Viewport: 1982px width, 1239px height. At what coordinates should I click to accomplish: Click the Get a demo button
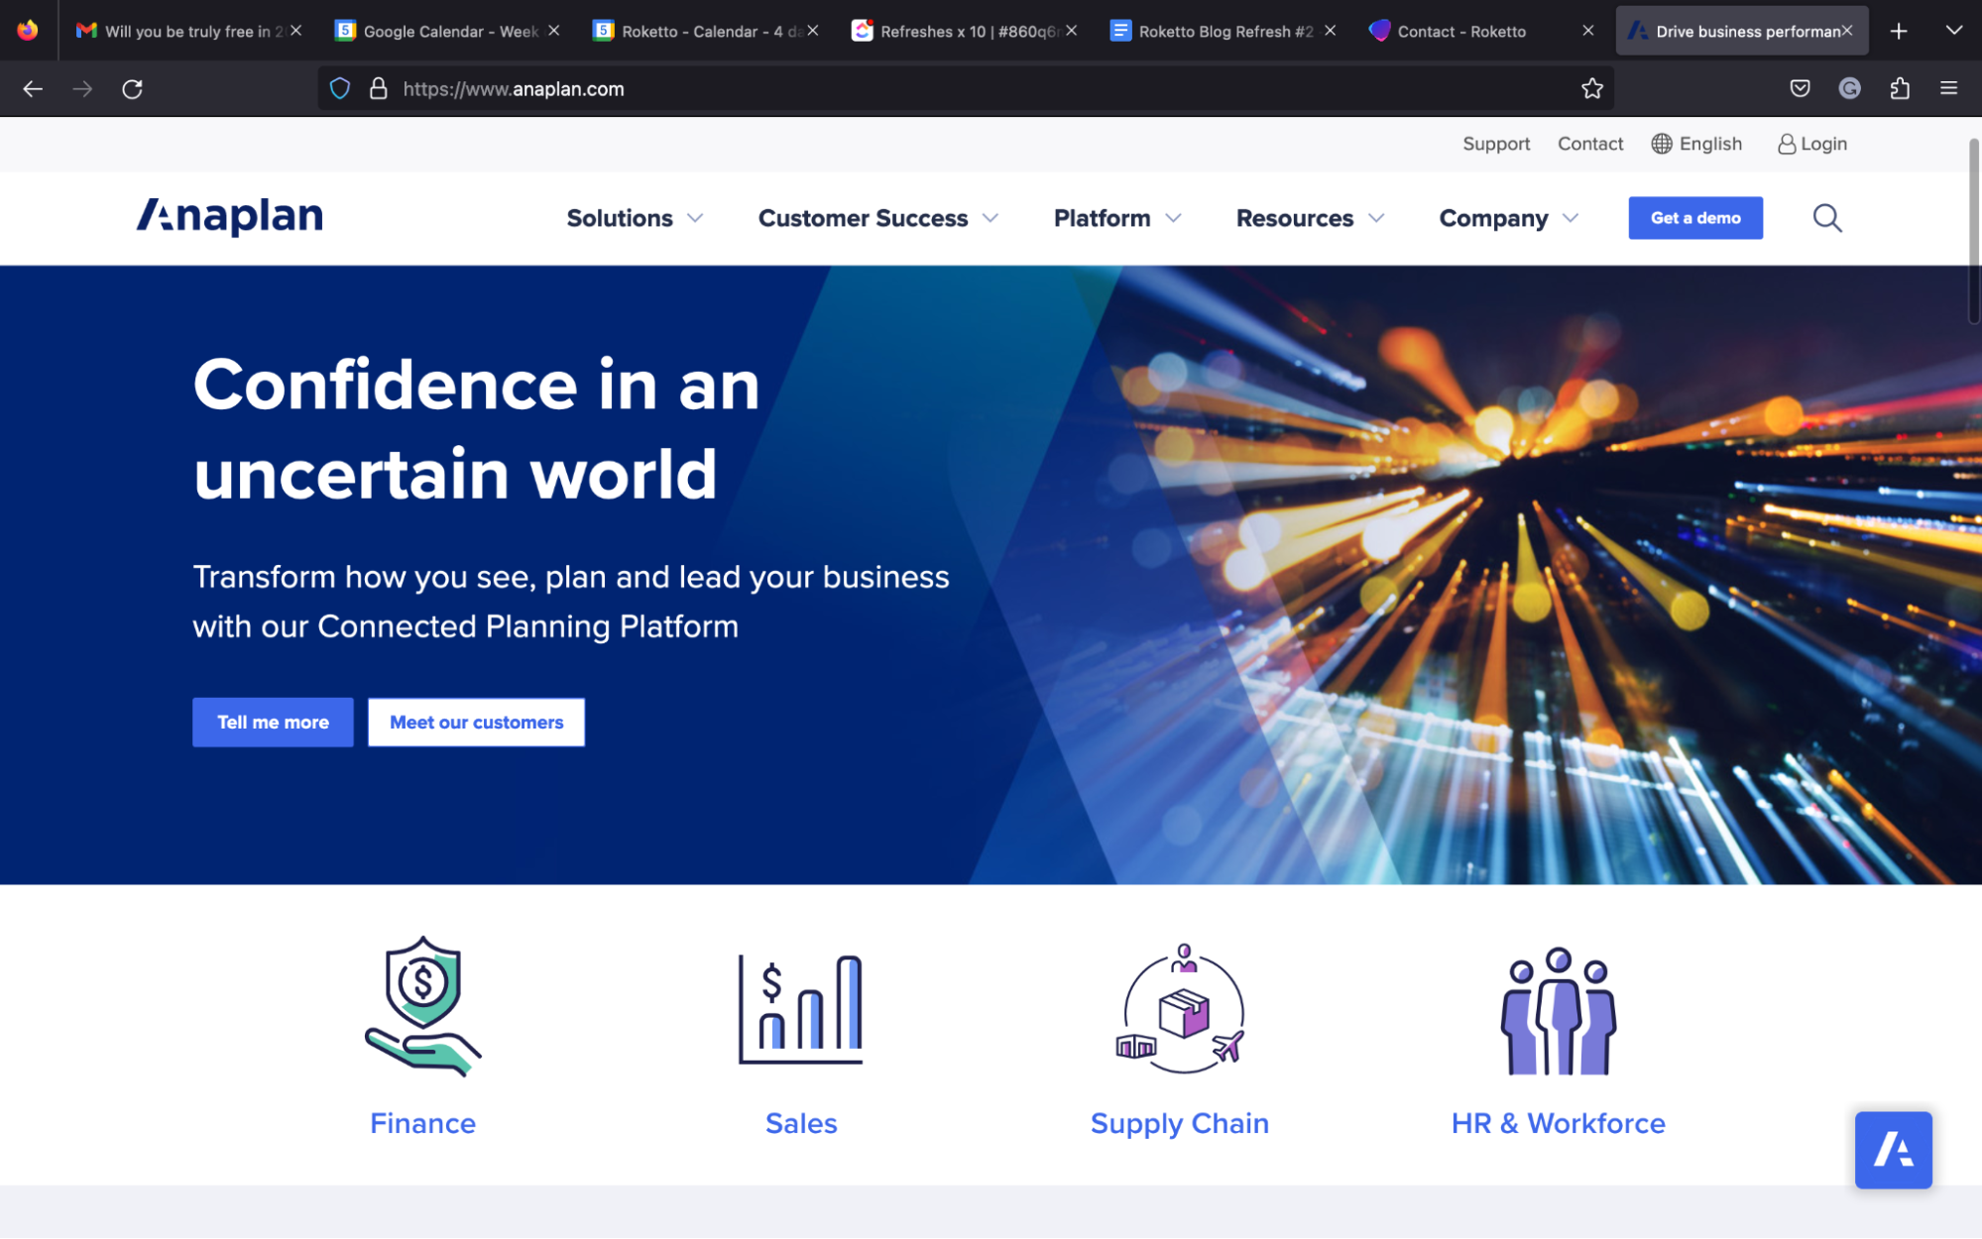(x=1695, y=218)
